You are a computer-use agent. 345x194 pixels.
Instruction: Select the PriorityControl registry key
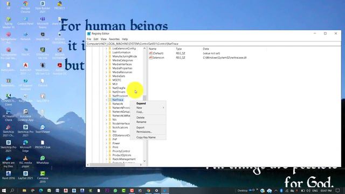pyautogui.click(x=121, y=151)
